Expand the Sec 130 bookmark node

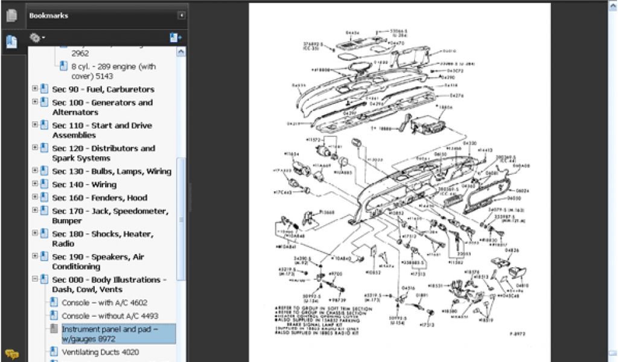click(x=35, y=171)
